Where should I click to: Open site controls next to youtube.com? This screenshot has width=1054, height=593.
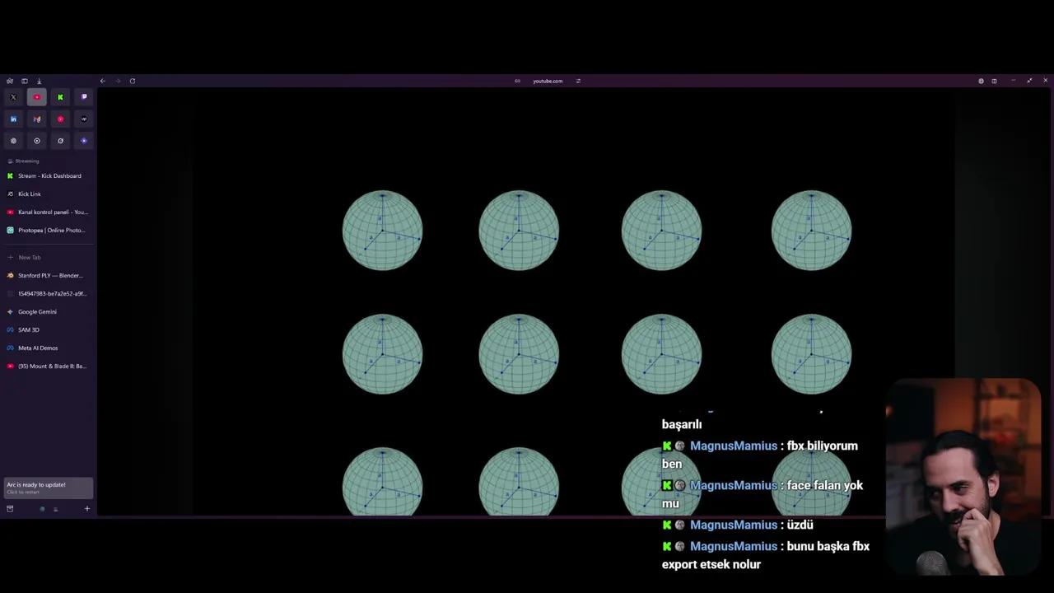[578, 81]
